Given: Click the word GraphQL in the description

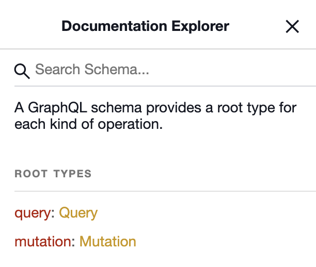Looking at the screenshot, I should (57, 108).
